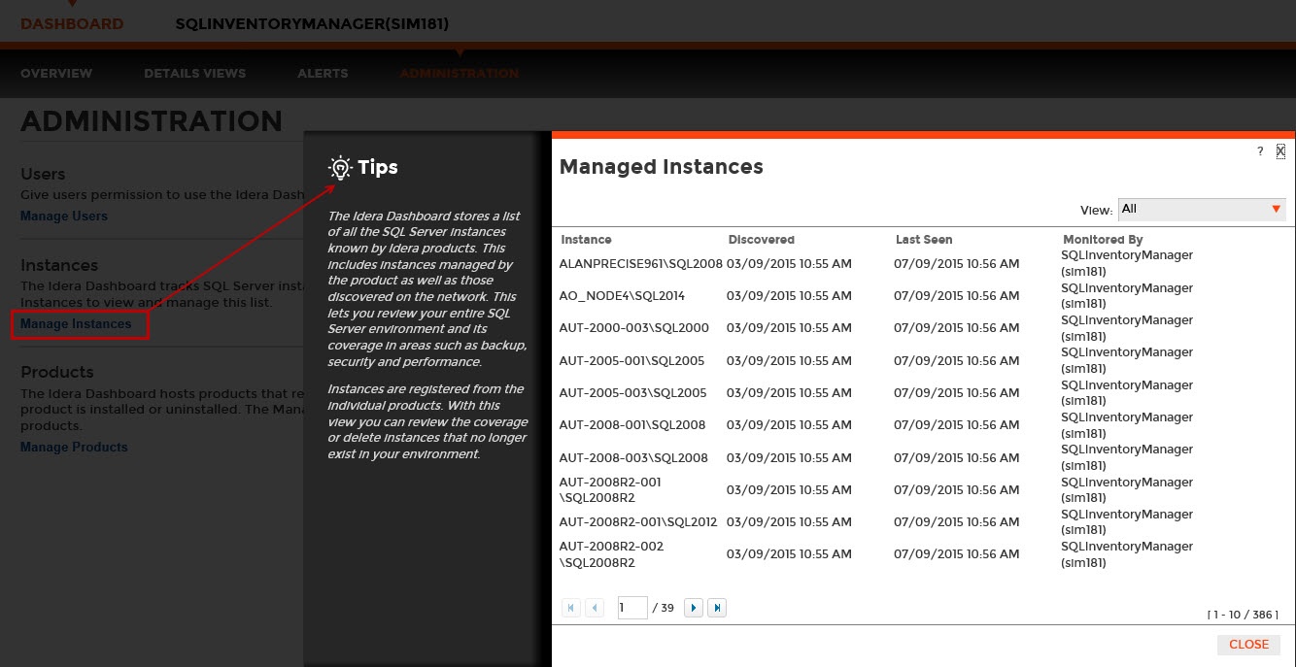
Task: Select instance AUT-2008R2-001\SQL2008R2
Action: tap(610, 490)
